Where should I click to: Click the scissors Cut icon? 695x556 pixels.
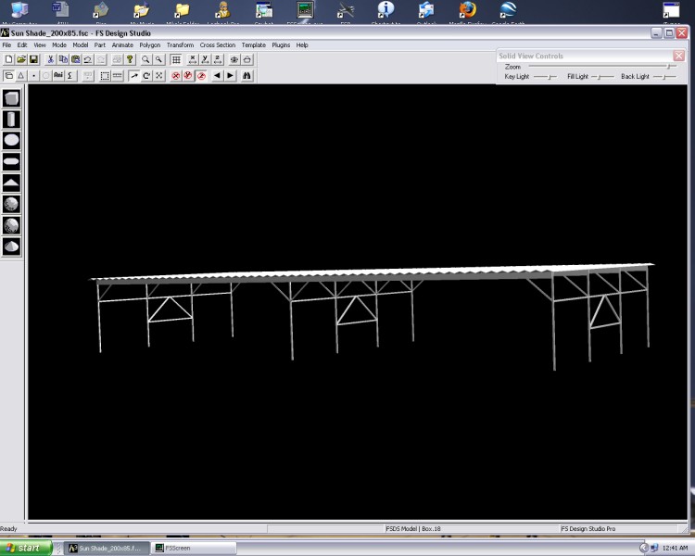click(x=50, y=59)
